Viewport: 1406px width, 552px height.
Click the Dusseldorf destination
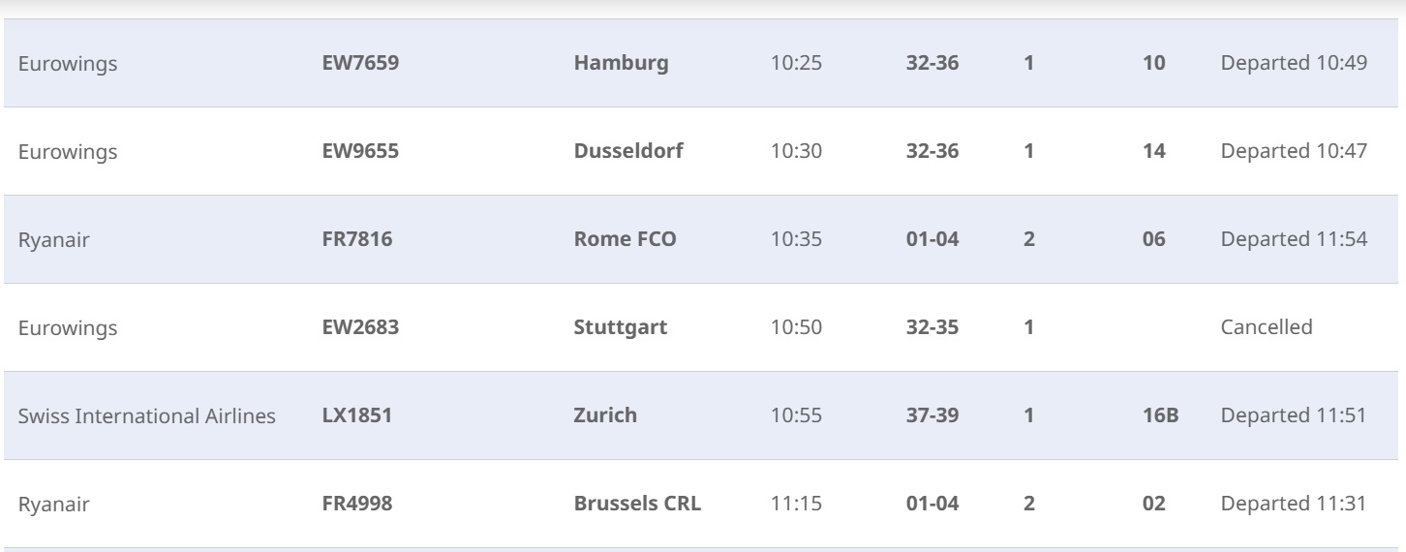pyautogui.click(x=628, y=152)
